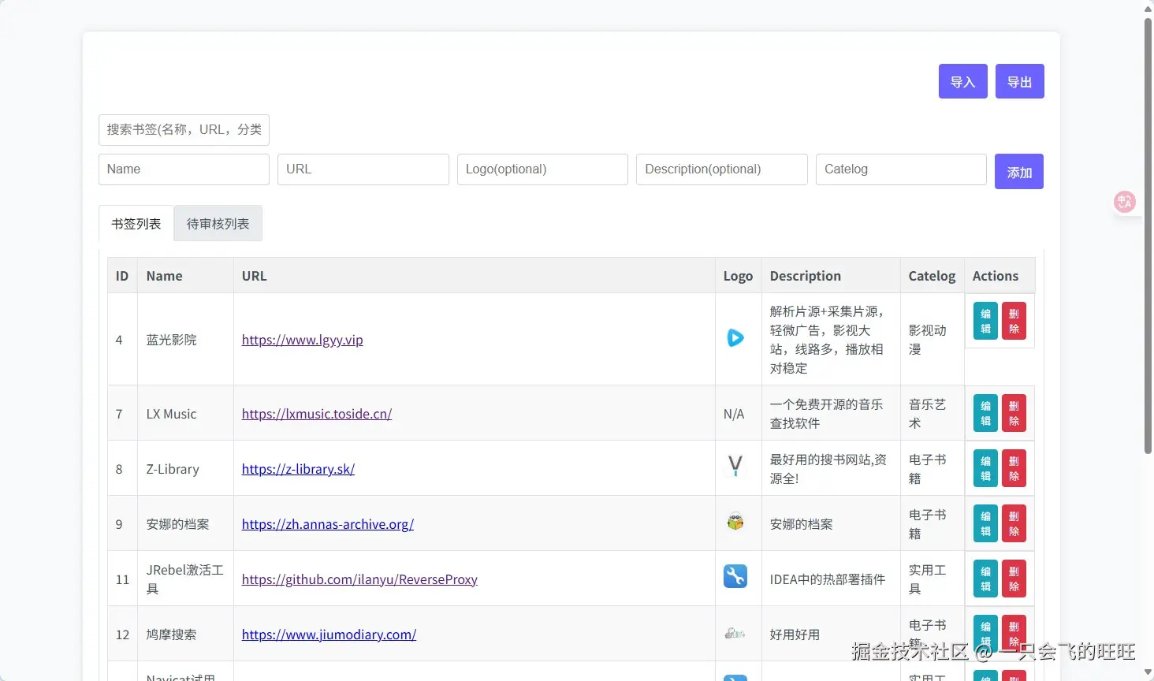The width and height of the screenshot is (1154, 681).
Task: Click 删除 on the 安娜的档案 row
Action: click(x=1013, y=523)
